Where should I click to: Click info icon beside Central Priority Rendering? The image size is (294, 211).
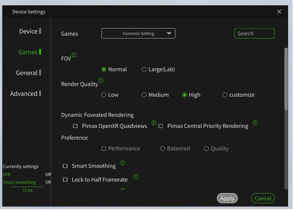pyautogui.click(x=255, y=123)
